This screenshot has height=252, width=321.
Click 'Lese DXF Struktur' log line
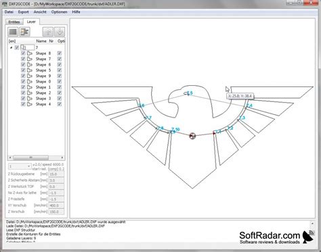[x=20, y=230]
